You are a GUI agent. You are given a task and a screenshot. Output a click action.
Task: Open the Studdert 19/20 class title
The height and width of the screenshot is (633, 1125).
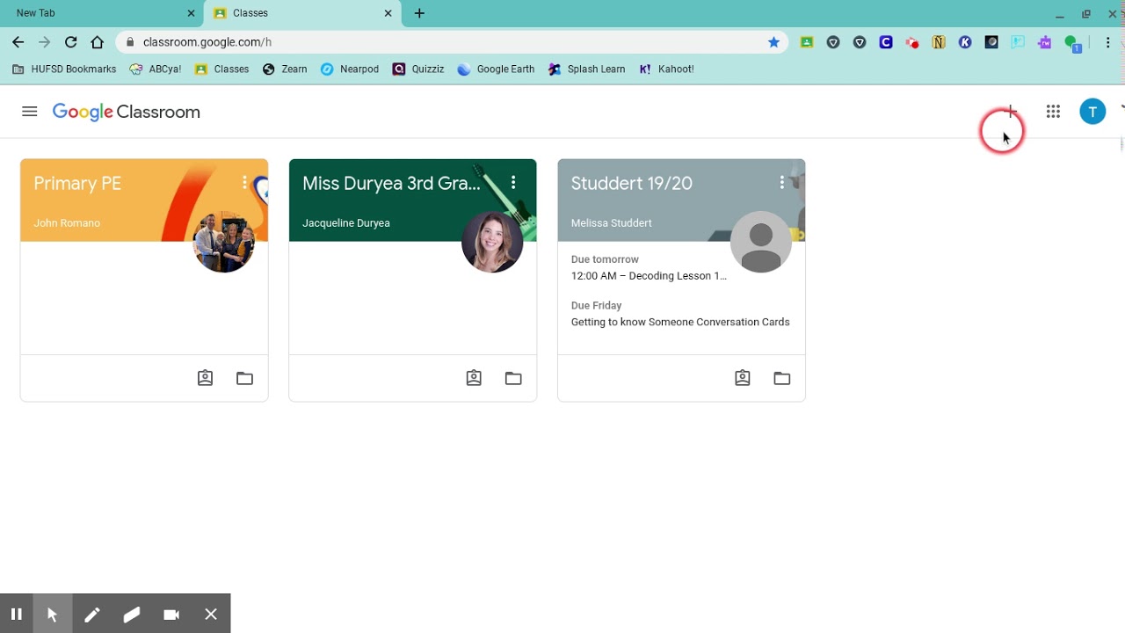(631, 183)
